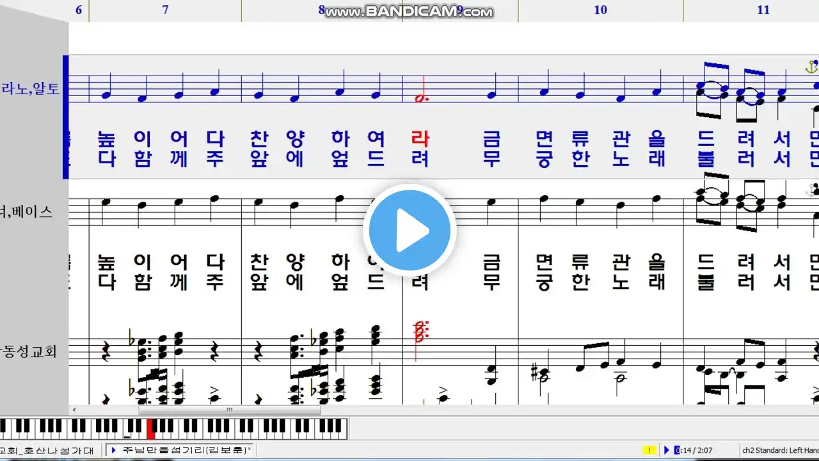Click the blue track selection bar on the soprano staff
Viewport: 819px width, 461px height.
(x=65, y=117)
